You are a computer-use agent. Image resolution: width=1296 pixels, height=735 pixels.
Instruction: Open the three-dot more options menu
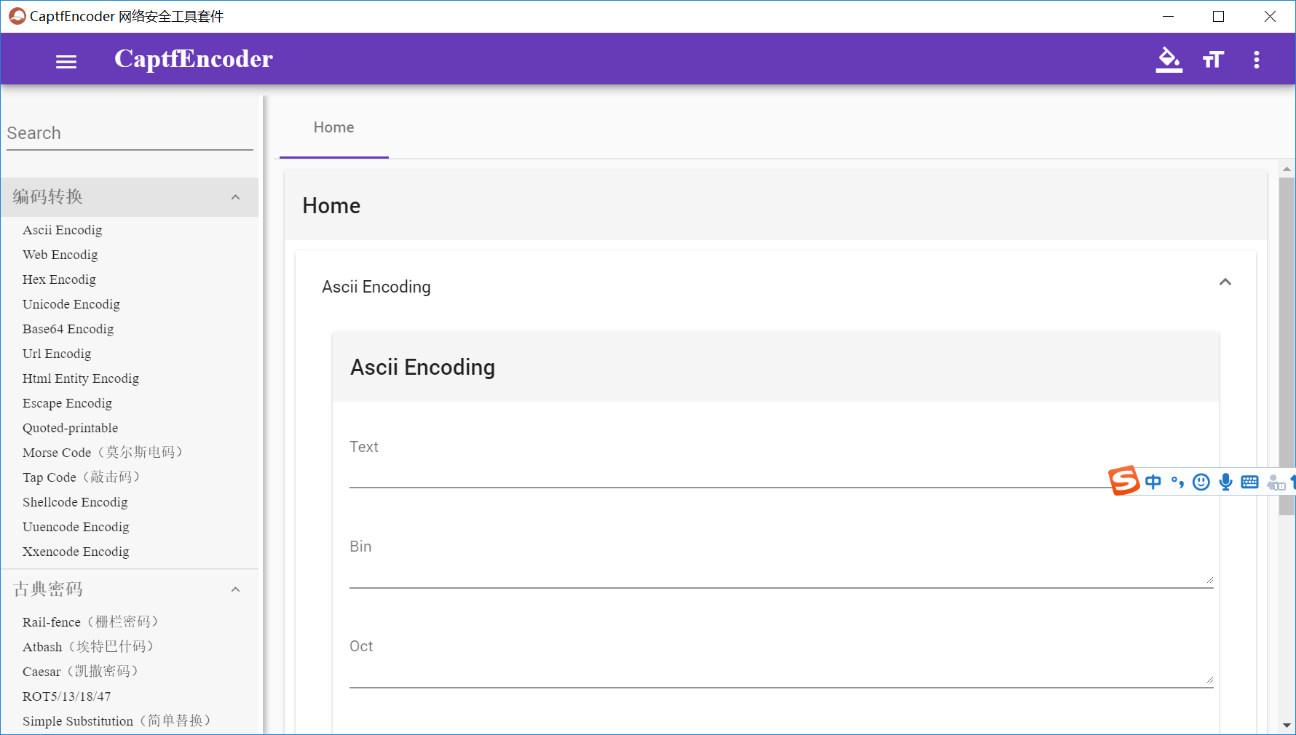pos(1256,60)
